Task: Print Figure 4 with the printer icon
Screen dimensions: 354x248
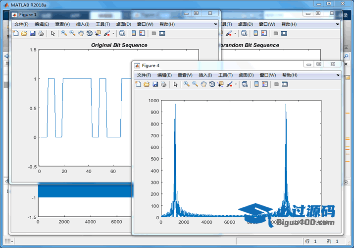Action: click(x=164, y=84)
